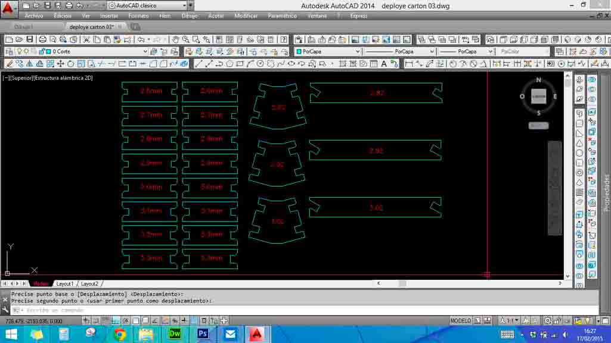
Task: Select the Erase tool in Modify toolbar
Action: pyautogui.click(x=9, y=64)
